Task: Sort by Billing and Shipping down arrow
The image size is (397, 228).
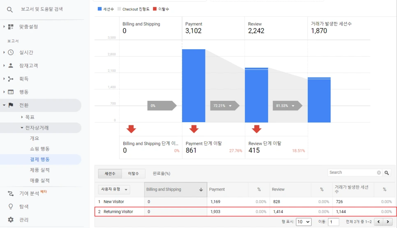Action: [201, 189]
